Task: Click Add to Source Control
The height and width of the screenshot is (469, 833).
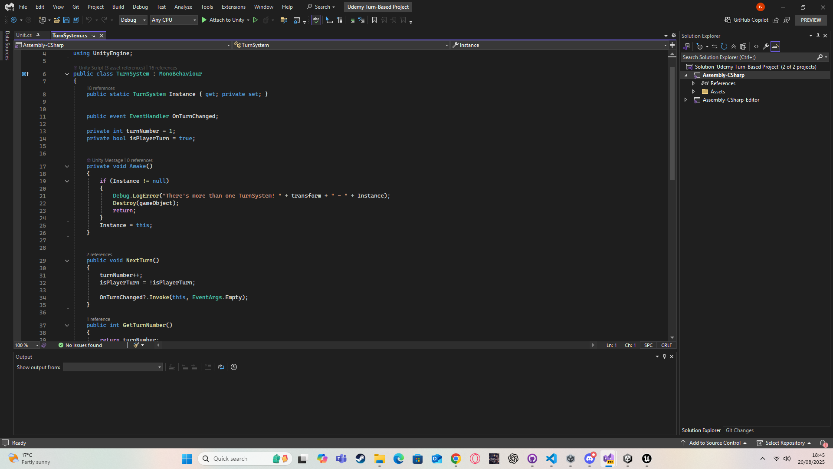Action: (714, 443)
